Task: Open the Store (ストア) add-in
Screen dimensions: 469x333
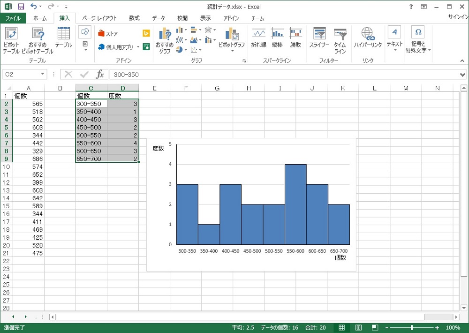Action: pos(108,33)
